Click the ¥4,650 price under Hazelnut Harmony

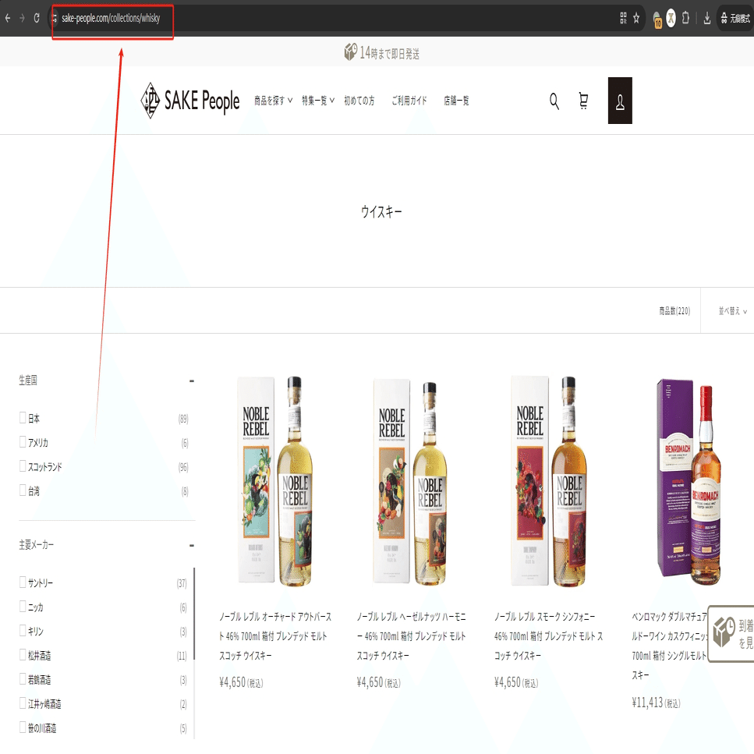point(378,682)
